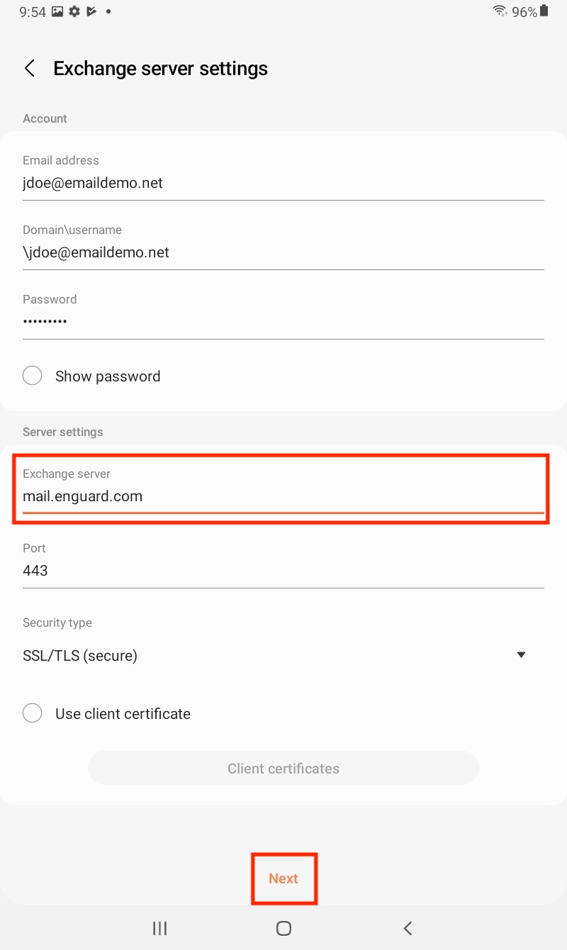This screenshot has height=950, width=567.
Task: Tap the system back navigation chevron
Action: point(408,928)
